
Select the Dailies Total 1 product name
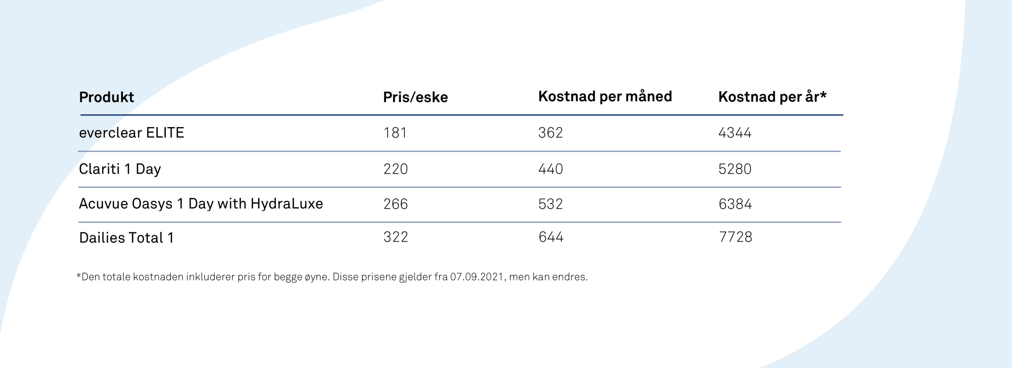click(x=126, y=238)
